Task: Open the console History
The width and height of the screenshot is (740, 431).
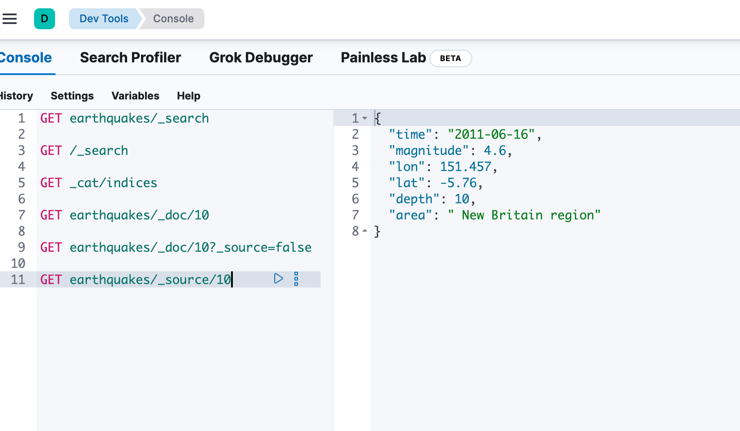Action: [16, 96]
